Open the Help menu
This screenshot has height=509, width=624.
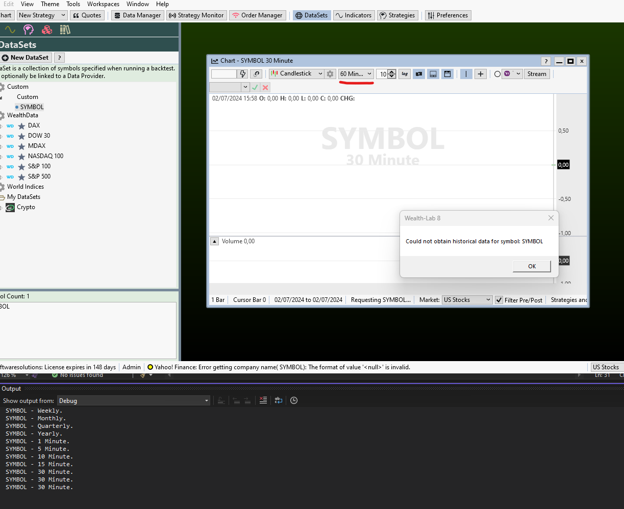(x=162, y=4)
